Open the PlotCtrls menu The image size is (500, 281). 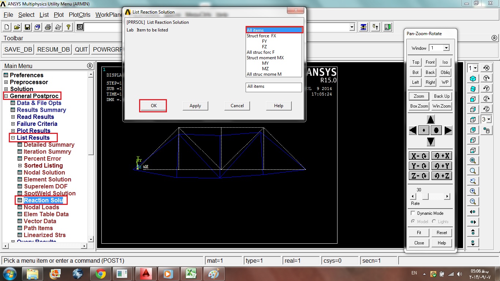point(79,15)
